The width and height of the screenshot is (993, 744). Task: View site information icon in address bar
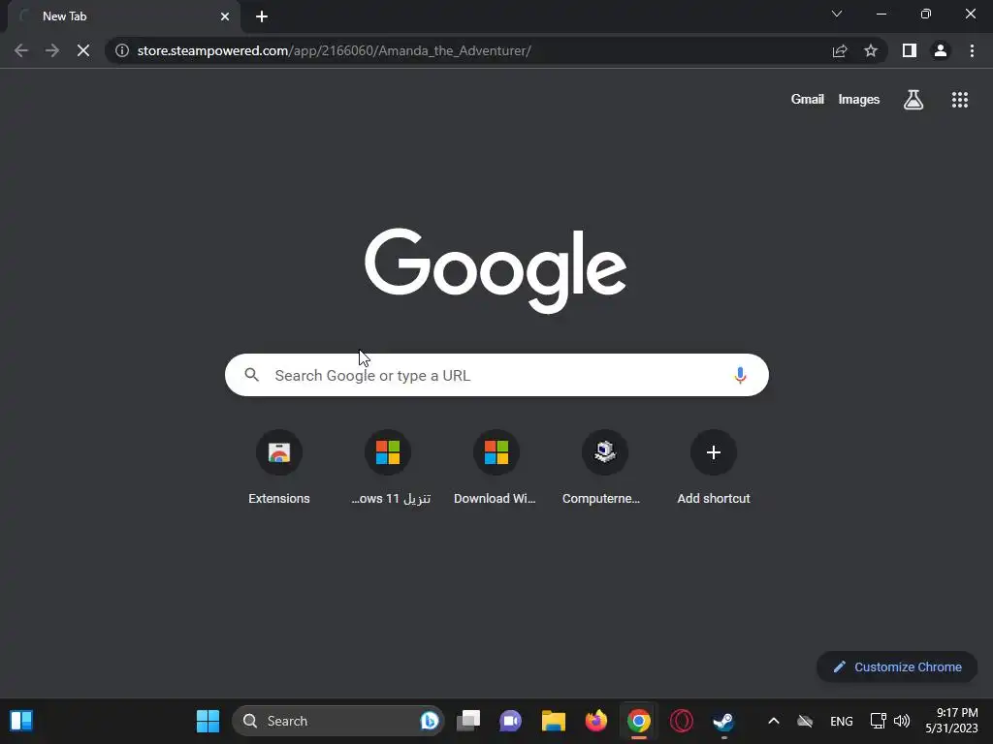tap(122, 50)
